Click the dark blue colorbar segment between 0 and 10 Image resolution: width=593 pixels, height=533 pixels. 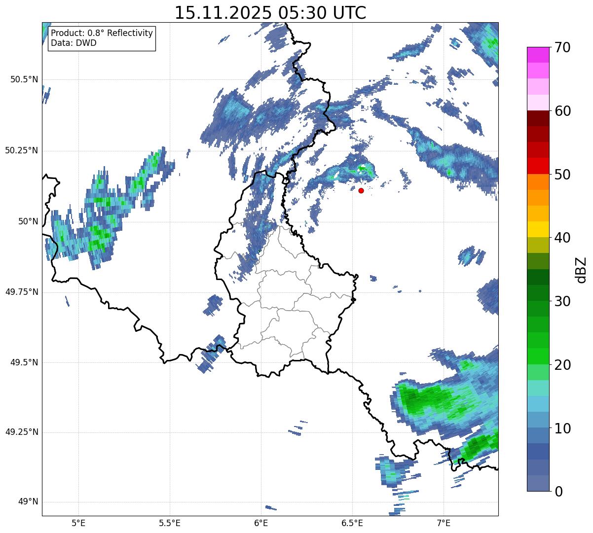tap(538, 452)
